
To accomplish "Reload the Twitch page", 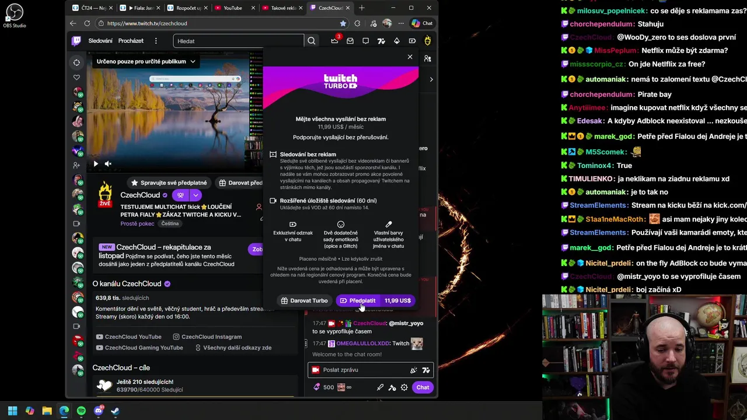I will pos(87,23).
